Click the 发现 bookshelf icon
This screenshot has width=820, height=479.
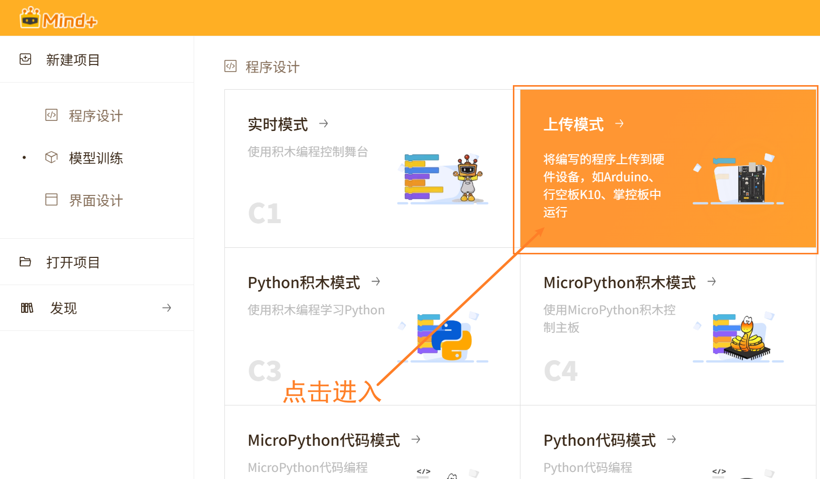tap(27, 308)
